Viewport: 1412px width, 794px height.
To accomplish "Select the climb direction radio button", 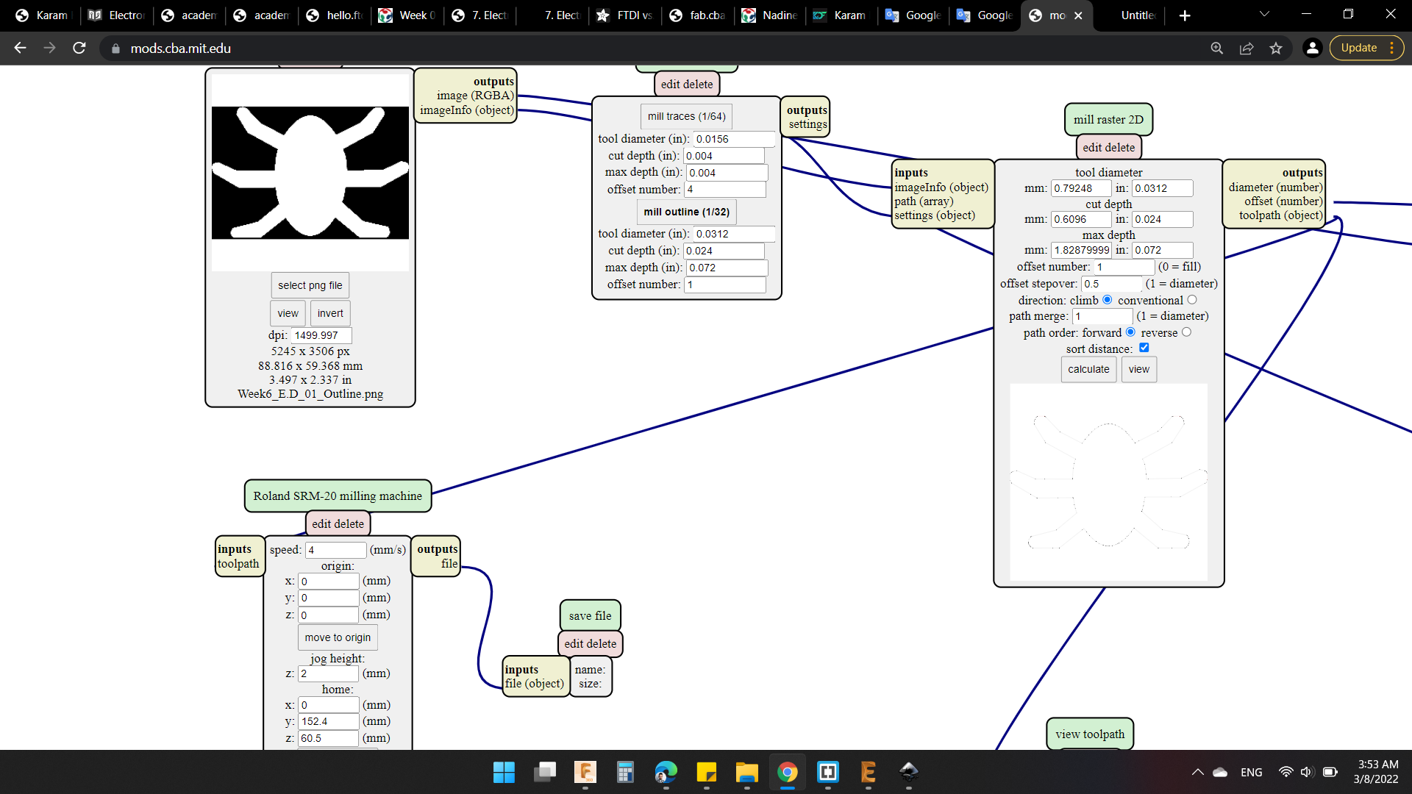I will [x=1107, y=300].
